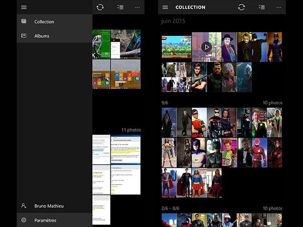This screenshot has width=303, height=227.
Task: Click the Albums icon in sidebar
Action: point(24,35)
